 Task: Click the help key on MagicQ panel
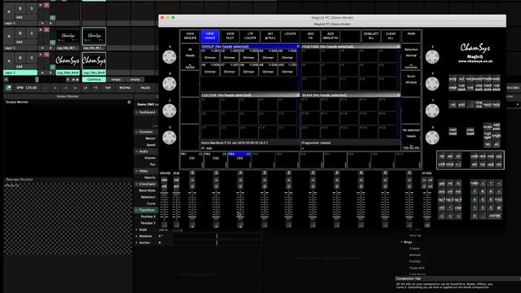tap(496, 105)
